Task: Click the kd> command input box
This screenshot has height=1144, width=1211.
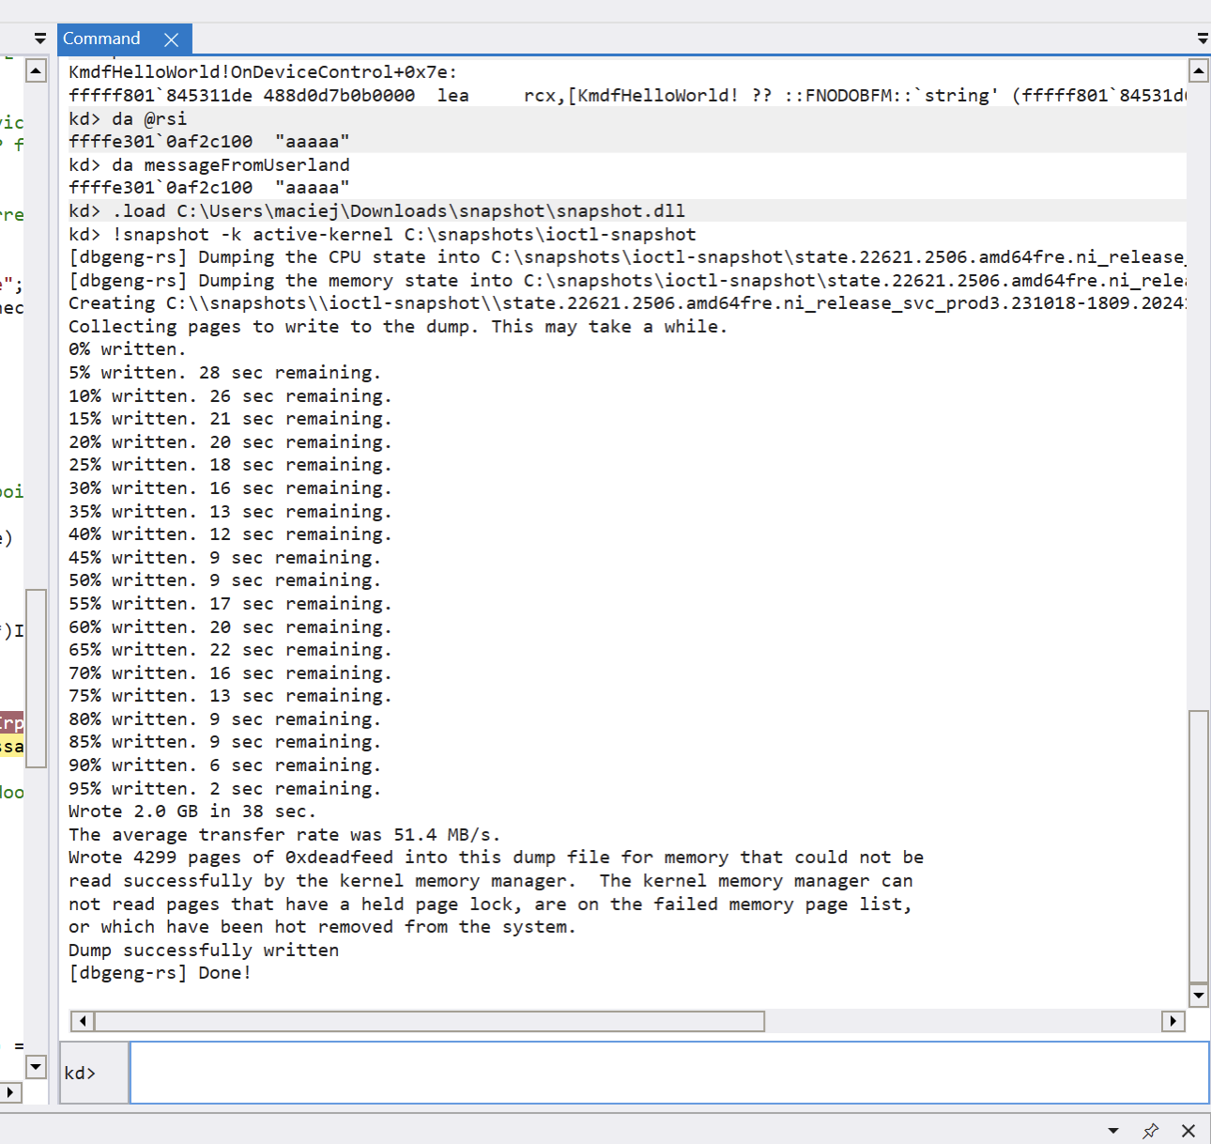Action: tap(668, 1073)
